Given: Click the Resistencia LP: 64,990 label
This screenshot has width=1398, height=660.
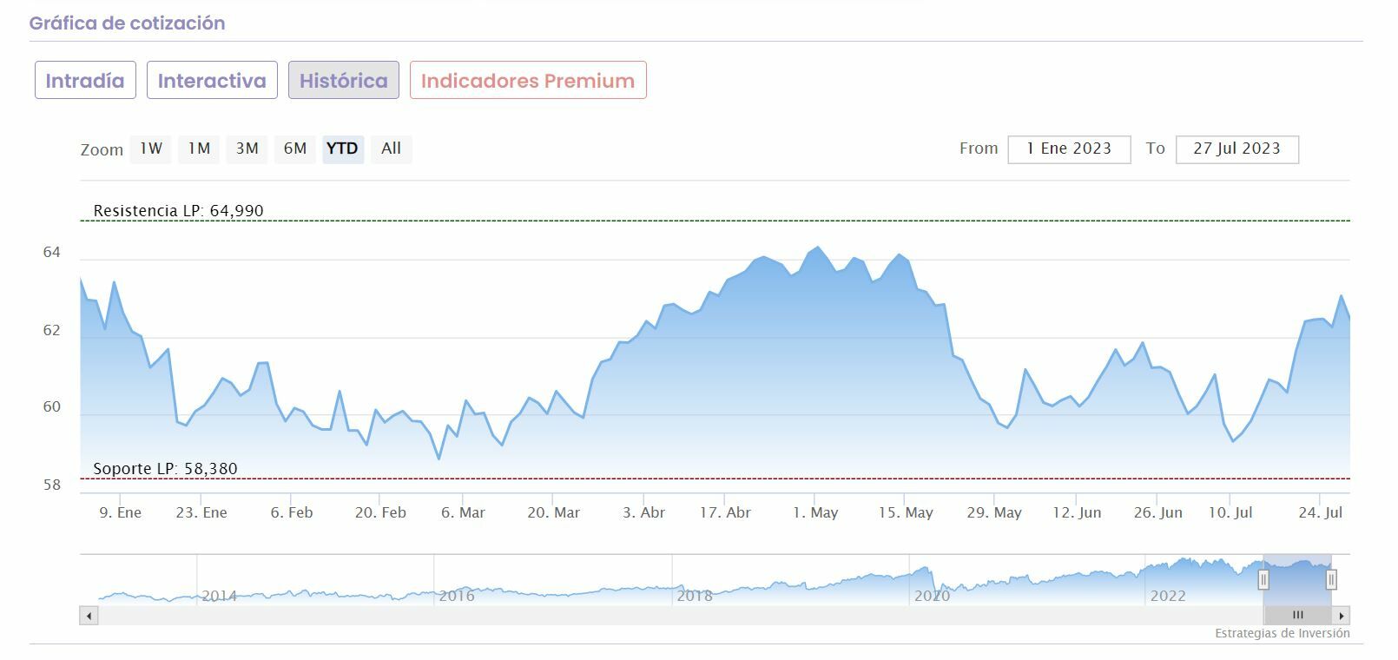Looking at the screenshot, I should [178, 210].
